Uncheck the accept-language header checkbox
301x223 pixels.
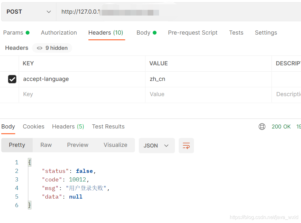[x=12, y=79]
